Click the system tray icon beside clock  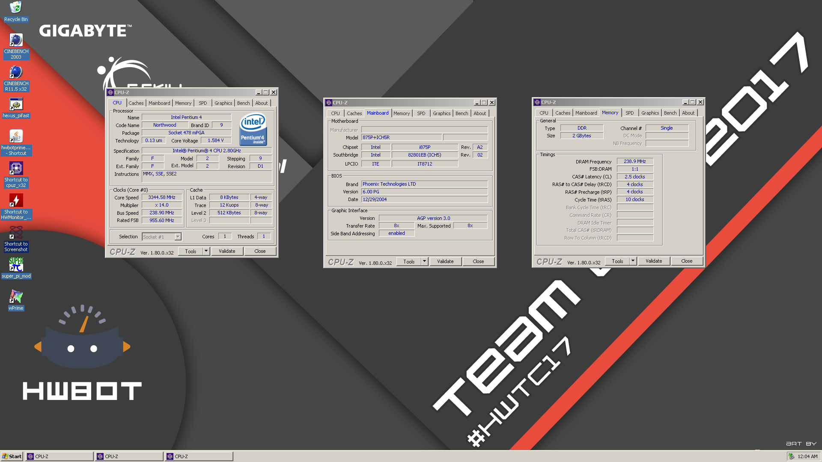coord(791,456)
